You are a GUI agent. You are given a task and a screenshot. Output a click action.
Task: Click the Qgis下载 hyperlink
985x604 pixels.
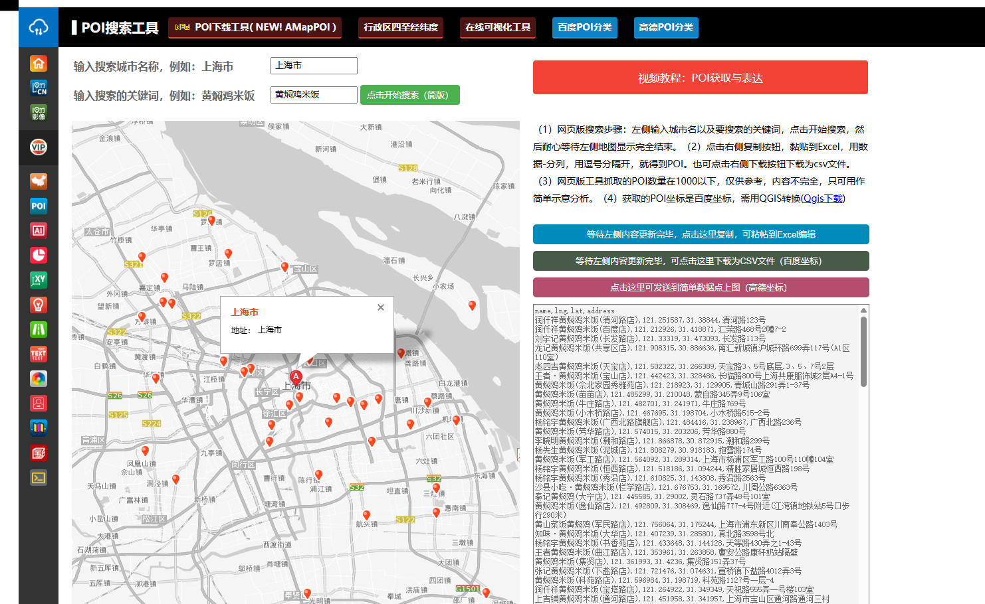pos(823,198)
